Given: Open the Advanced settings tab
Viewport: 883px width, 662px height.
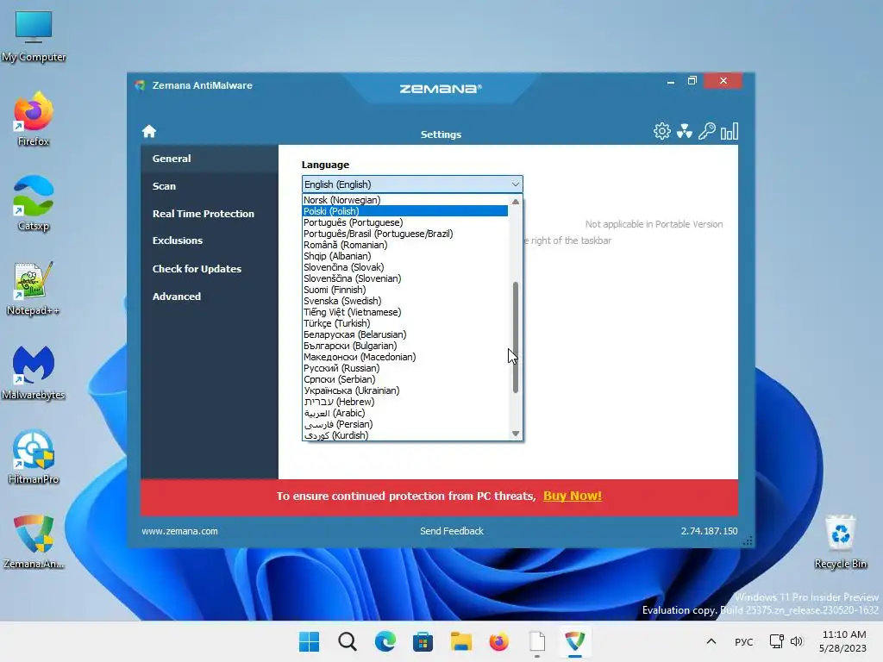Looking at the screenshot, I should click(209, 297).
